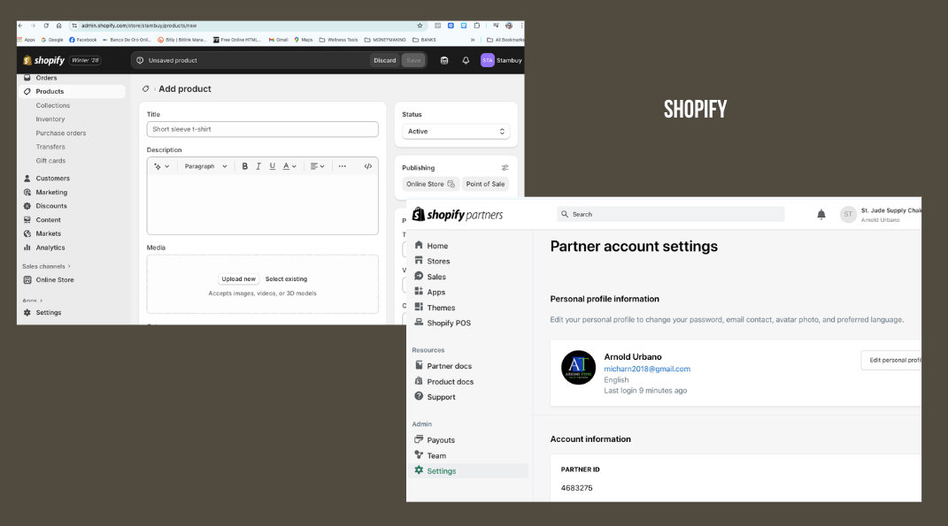The height and width of the screenshot is (526, 948).
Task: Switch the description to HTML code view
Action: [x=367, y=166]
